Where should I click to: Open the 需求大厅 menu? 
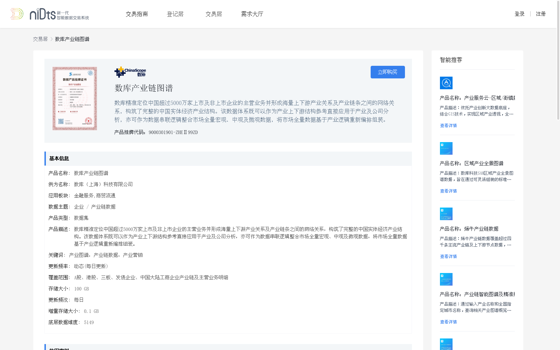(252, 14)
